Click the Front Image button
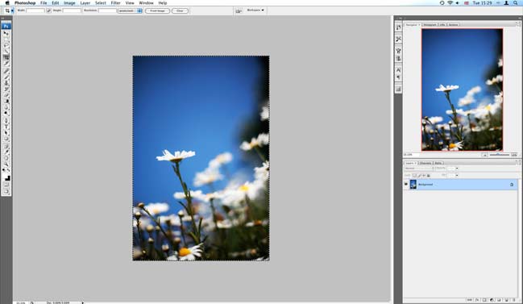This screenshot has width=523, height=304. point(157,10)
